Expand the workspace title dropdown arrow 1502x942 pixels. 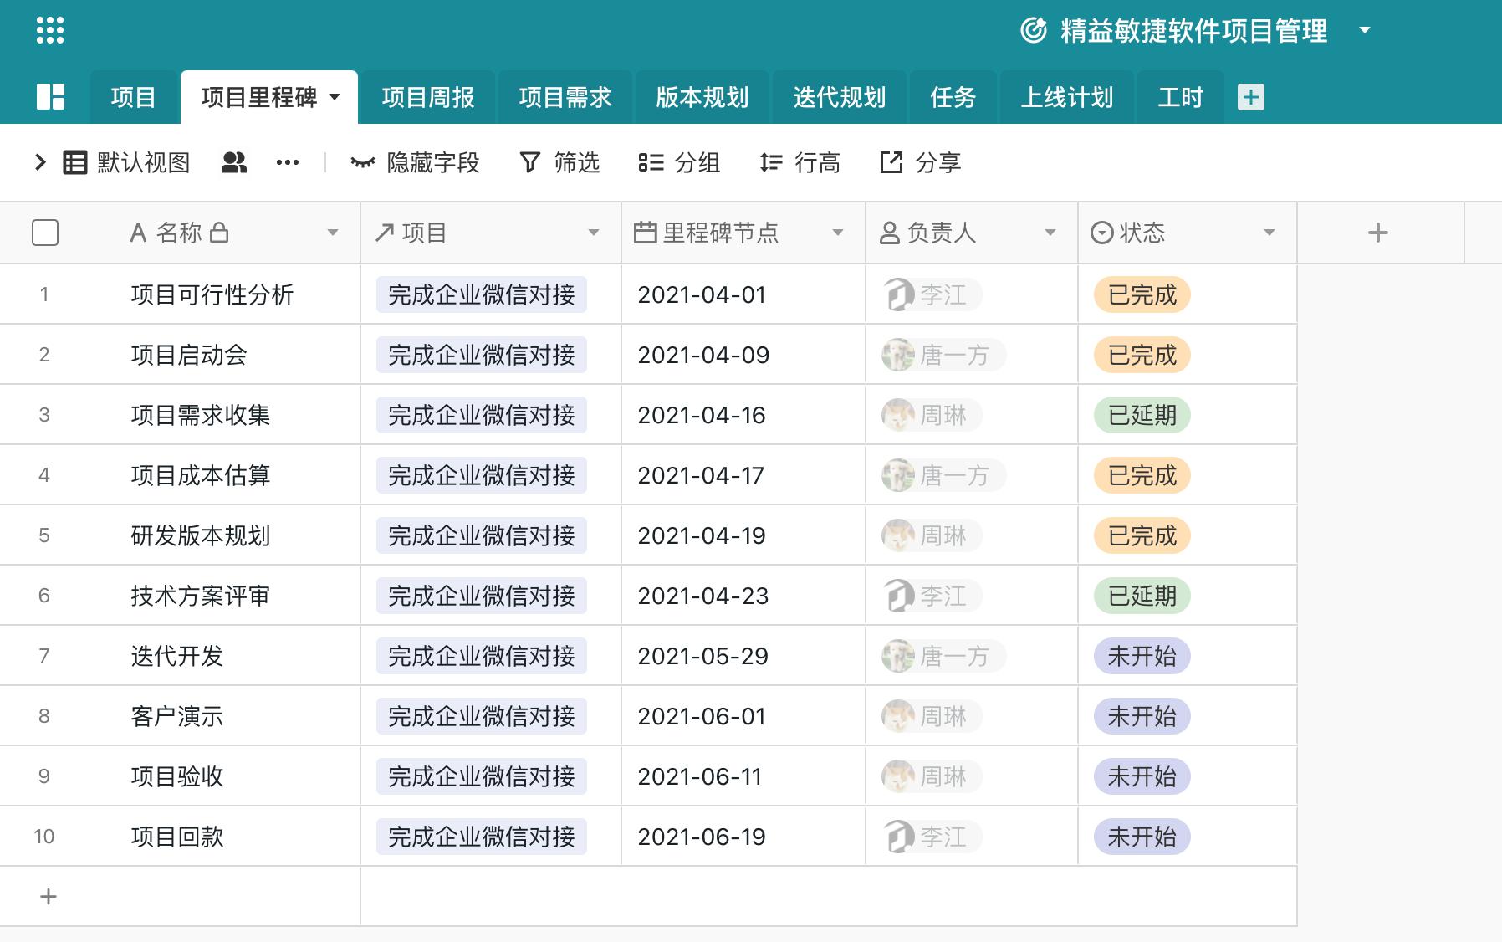click(1365, 31)
